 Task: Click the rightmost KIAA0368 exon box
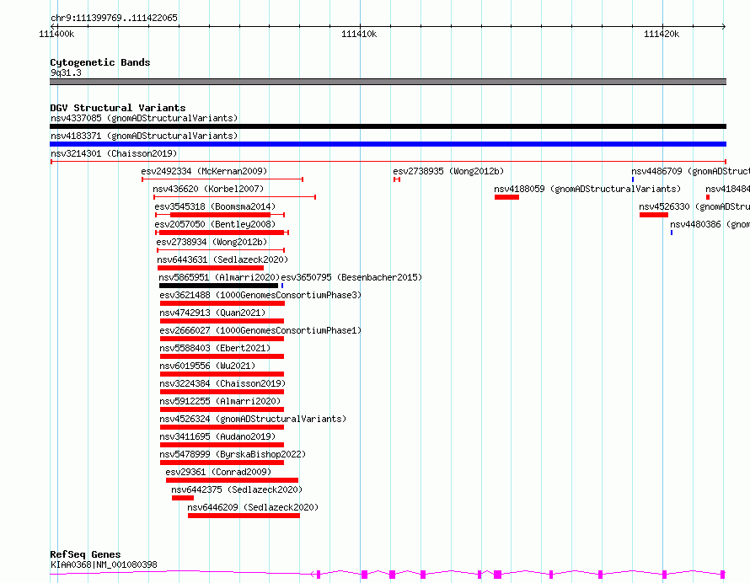pyautogui.click(x=723, y=574)
